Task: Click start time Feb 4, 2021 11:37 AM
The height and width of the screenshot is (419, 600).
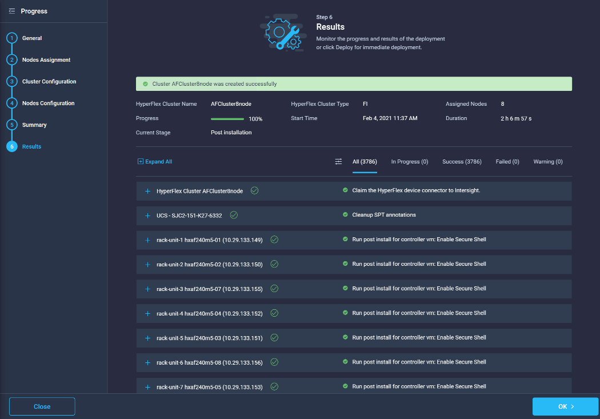Action: pyautogui.click(x=390, y=118)
